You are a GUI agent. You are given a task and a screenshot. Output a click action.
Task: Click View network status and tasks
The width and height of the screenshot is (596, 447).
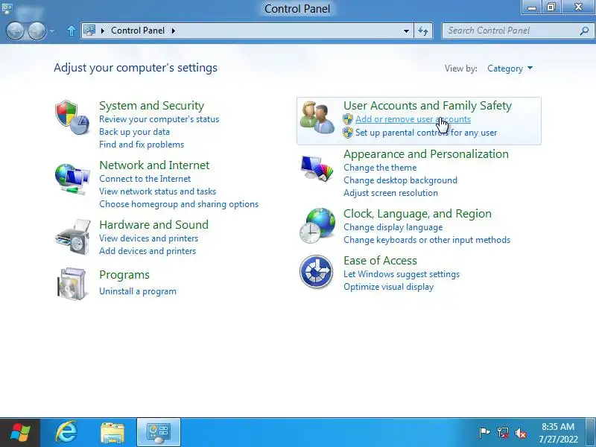pyautogui.click(x=157, y=191)
